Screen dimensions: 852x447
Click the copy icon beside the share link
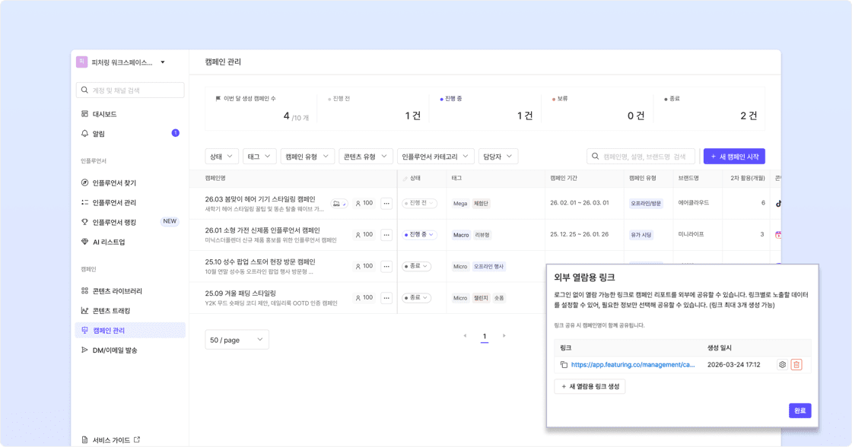pos(564,365)
